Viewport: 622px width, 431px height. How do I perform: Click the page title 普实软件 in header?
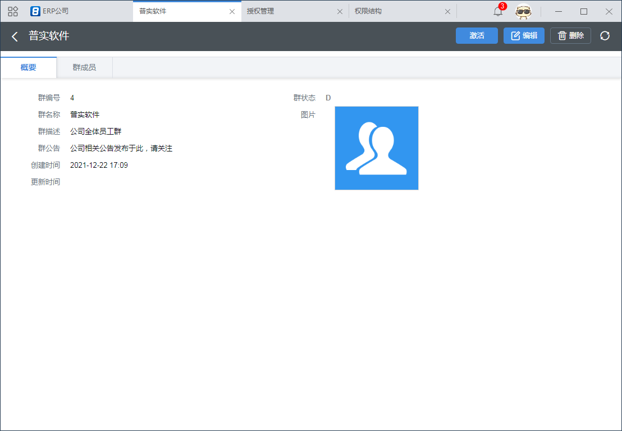click(49, 36)
